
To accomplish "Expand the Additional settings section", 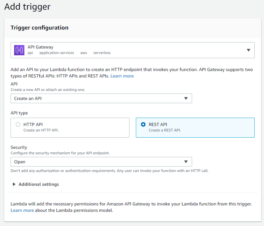I will [38, 184].
